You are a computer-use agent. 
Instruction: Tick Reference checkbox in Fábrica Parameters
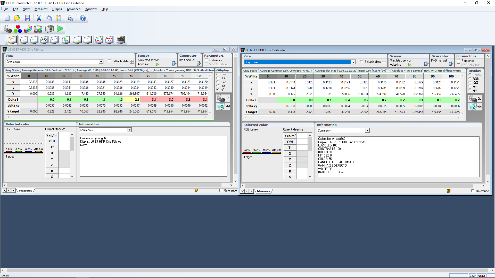pyautogui.click(x=207, y=60)
